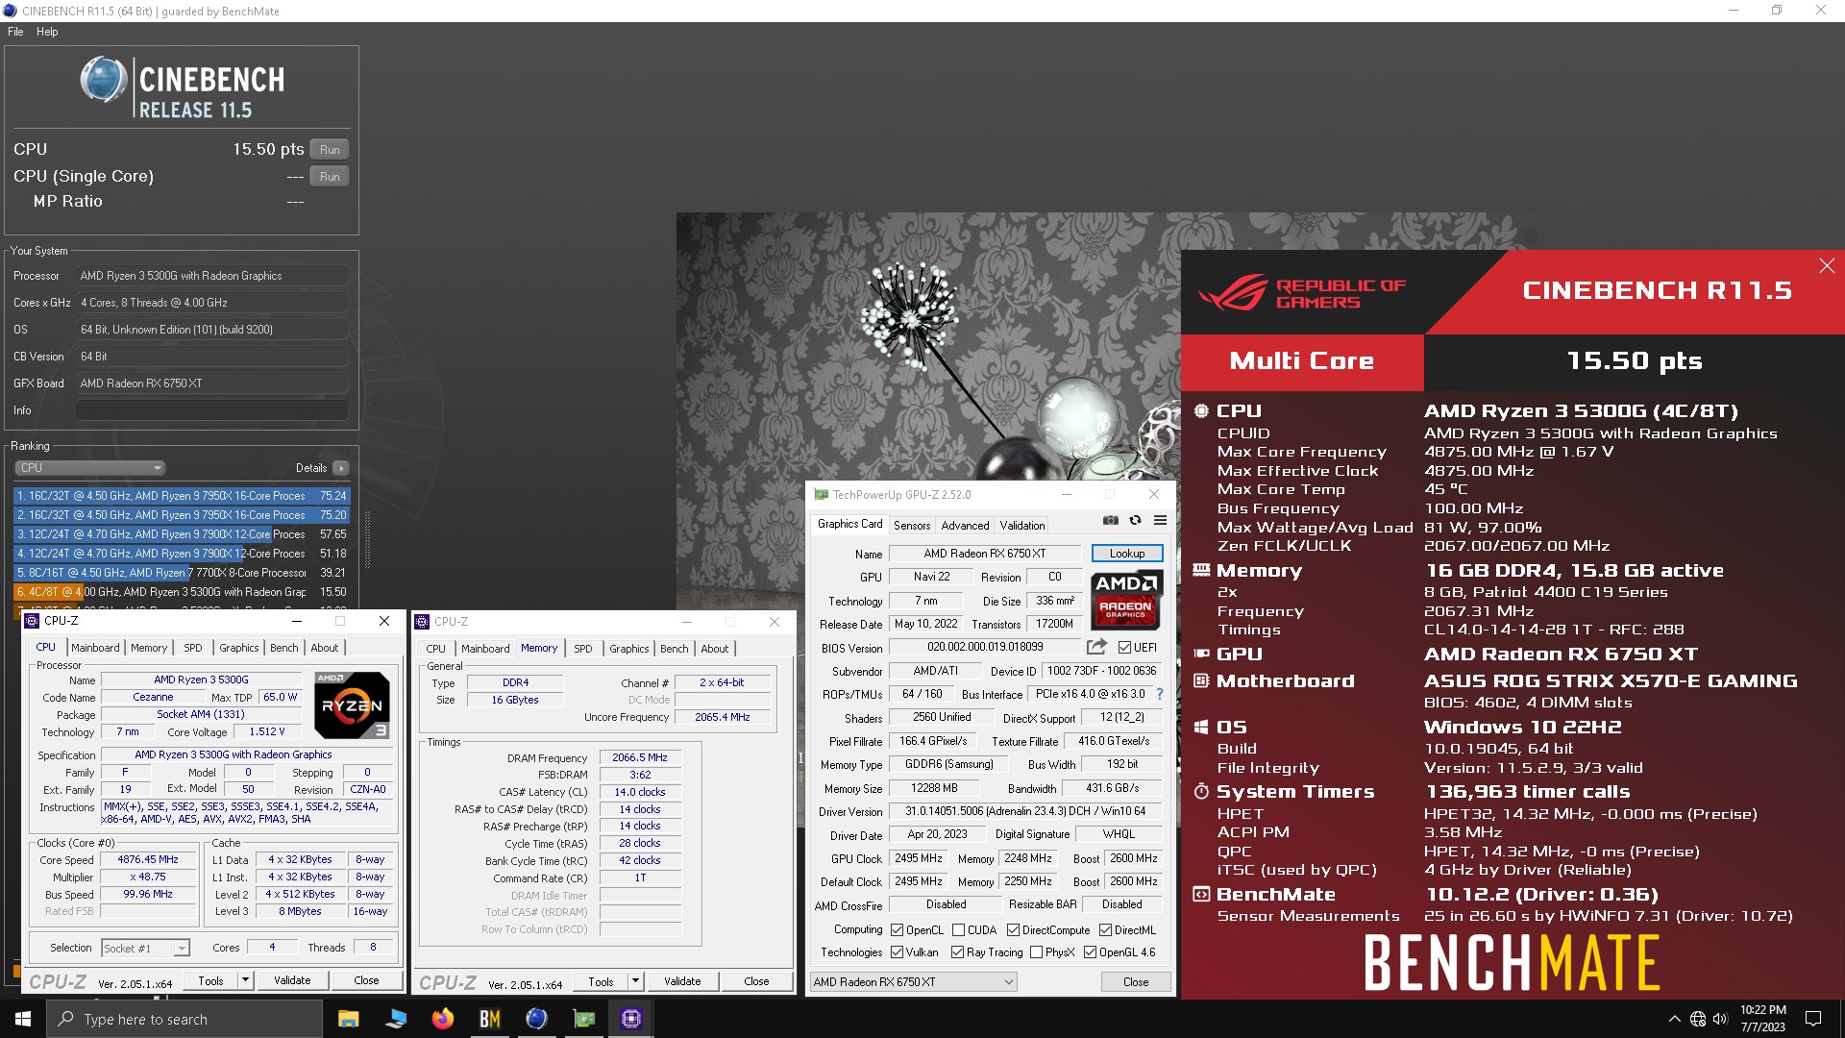Switch to the Advanced tab in GPU-Z

(x=965, y=526)
